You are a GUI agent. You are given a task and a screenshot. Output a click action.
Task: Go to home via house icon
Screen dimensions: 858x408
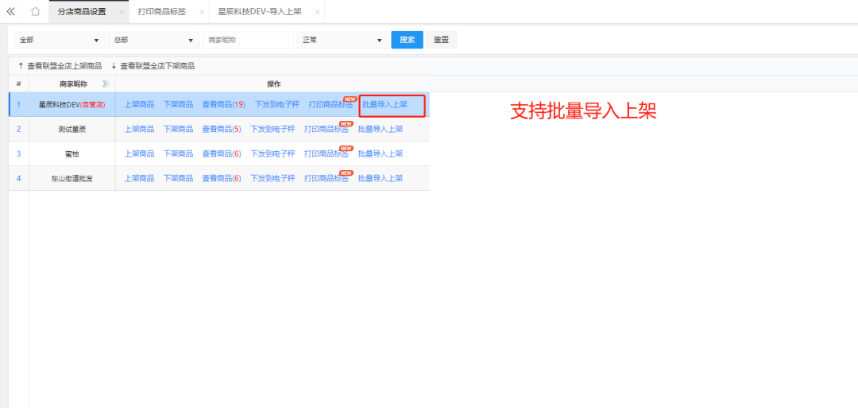click(x=35, y=12)
